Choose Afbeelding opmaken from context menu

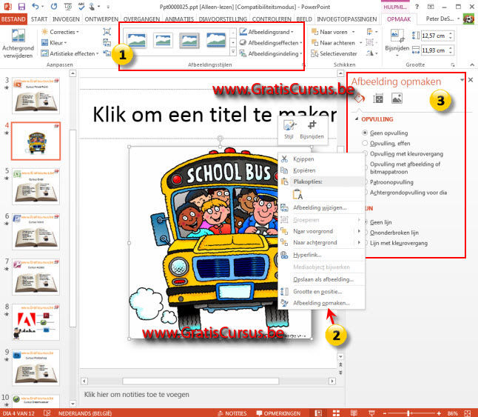321,303
